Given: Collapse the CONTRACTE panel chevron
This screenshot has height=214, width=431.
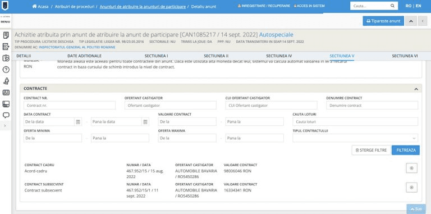Looking at the screenshot, I should point(416,89).
